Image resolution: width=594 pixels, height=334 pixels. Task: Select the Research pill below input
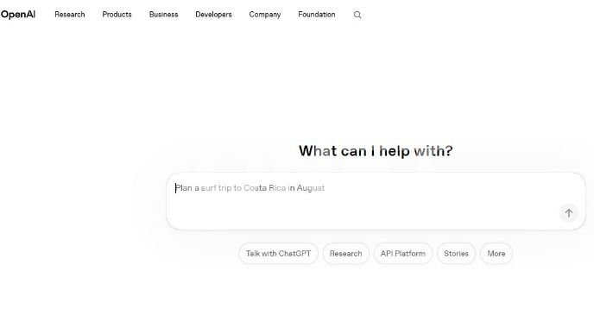point(346,254)
